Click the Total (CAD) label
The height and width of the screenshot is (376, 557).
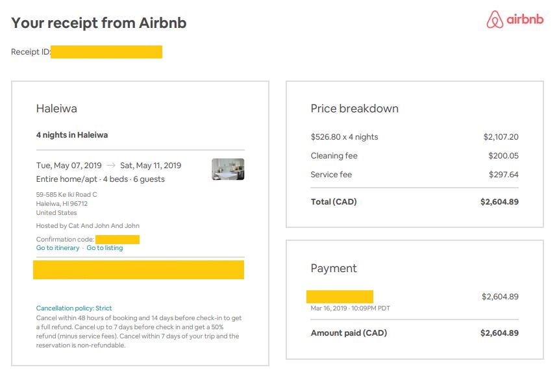[334, 202]
